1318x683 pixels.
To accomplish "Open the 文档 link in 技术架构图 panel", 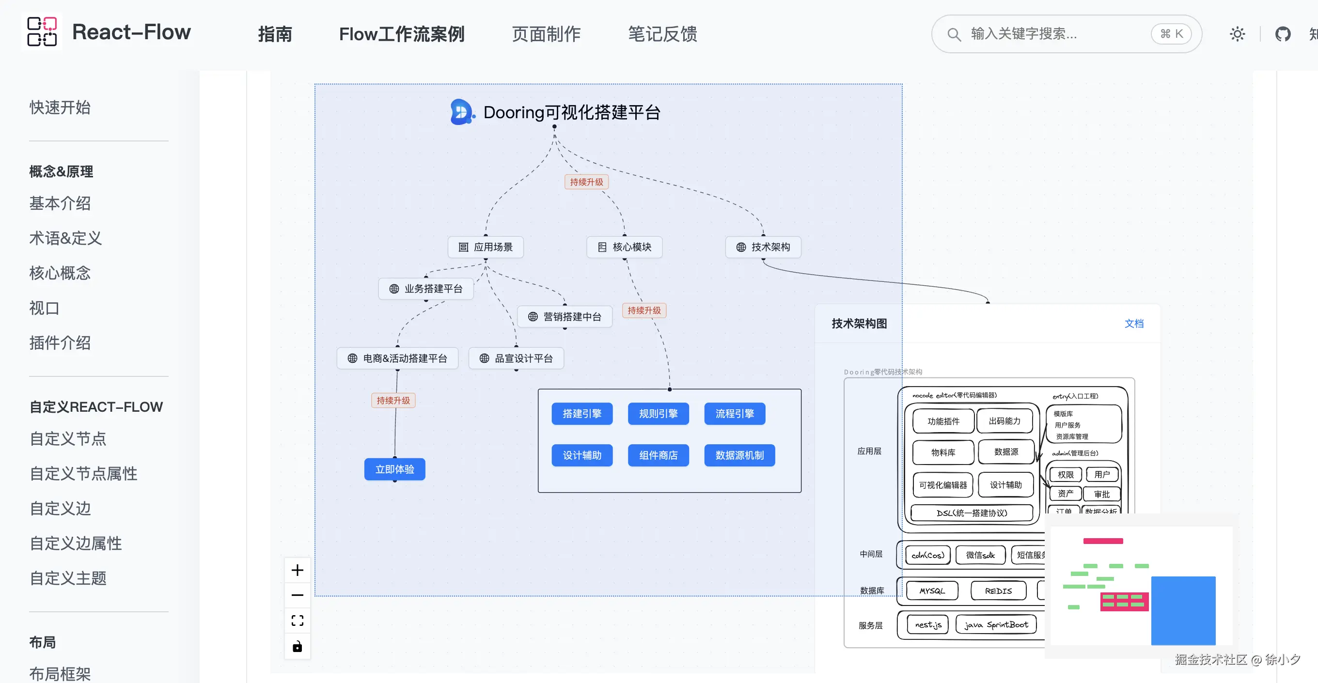I will (1134, 324).
